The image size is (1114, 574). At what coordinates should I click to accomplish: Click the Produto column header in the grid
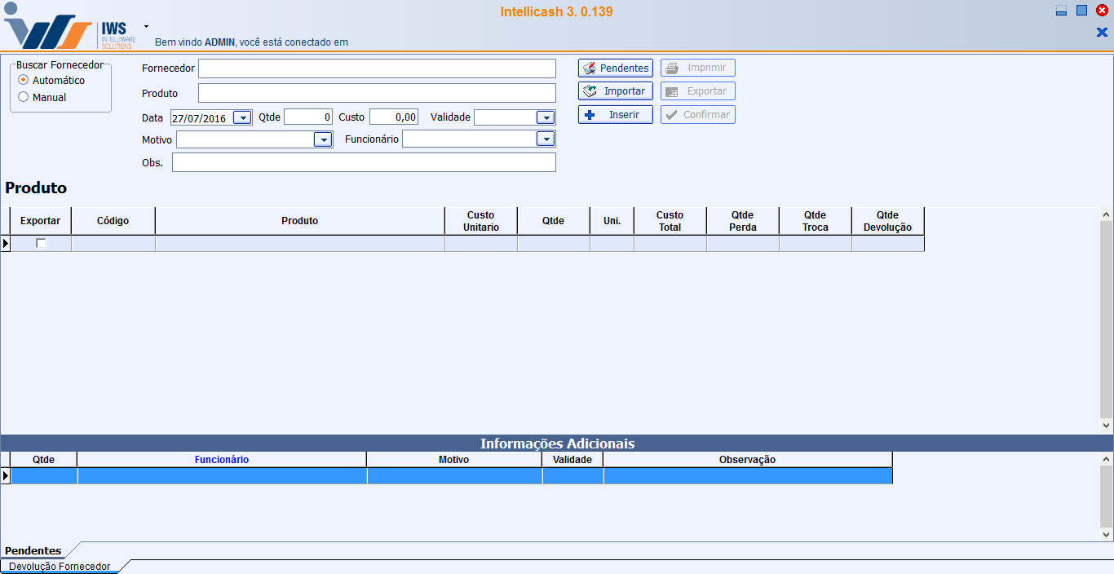pos(300,221)
